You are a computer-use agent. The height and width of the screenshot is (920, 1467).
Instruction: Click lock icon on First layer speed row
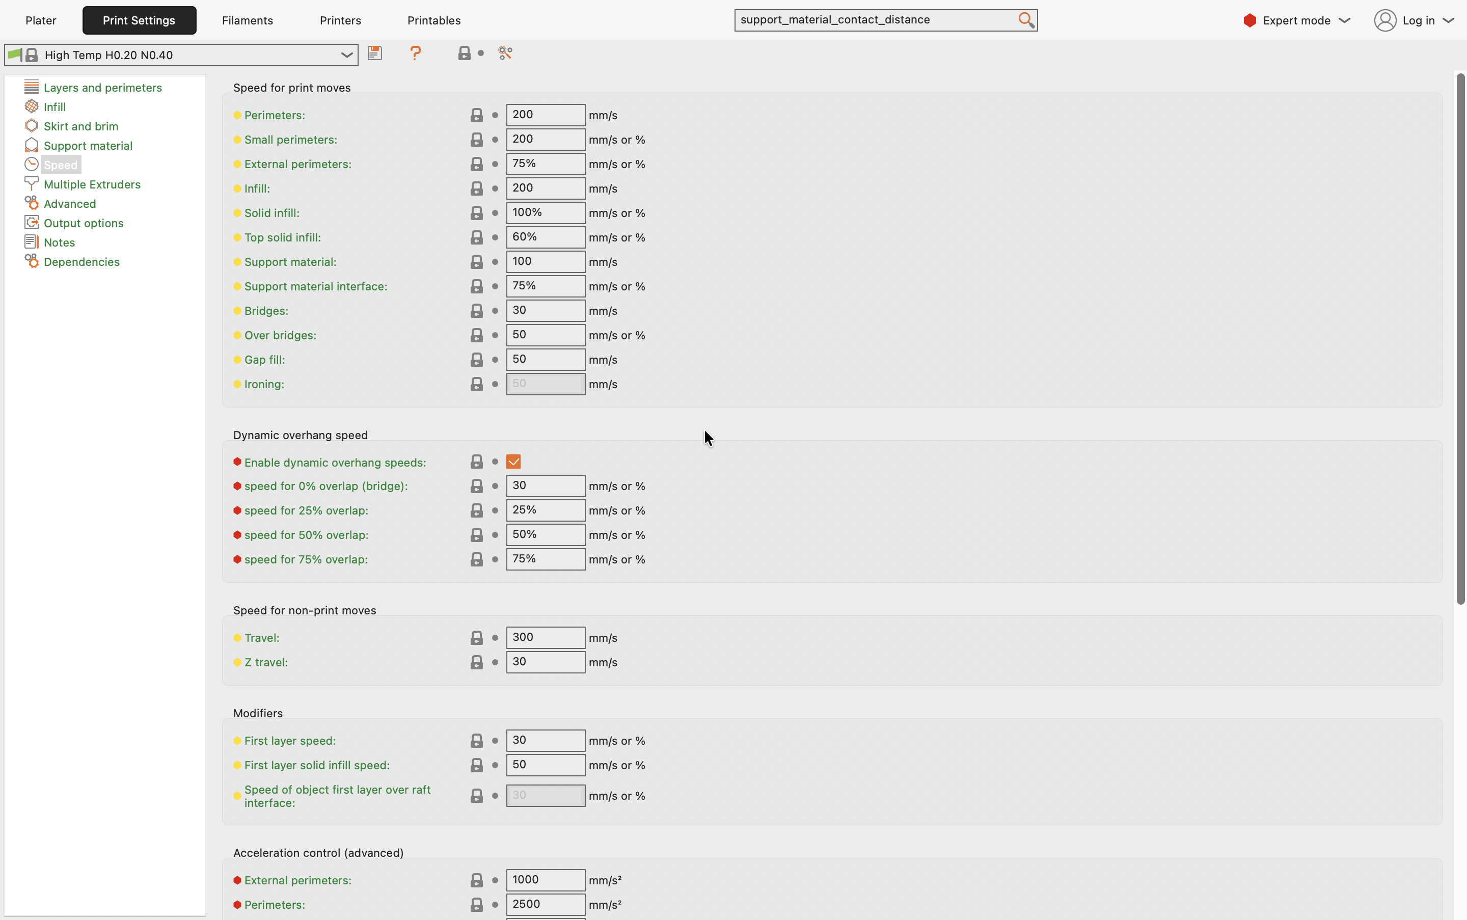[476, 741]
